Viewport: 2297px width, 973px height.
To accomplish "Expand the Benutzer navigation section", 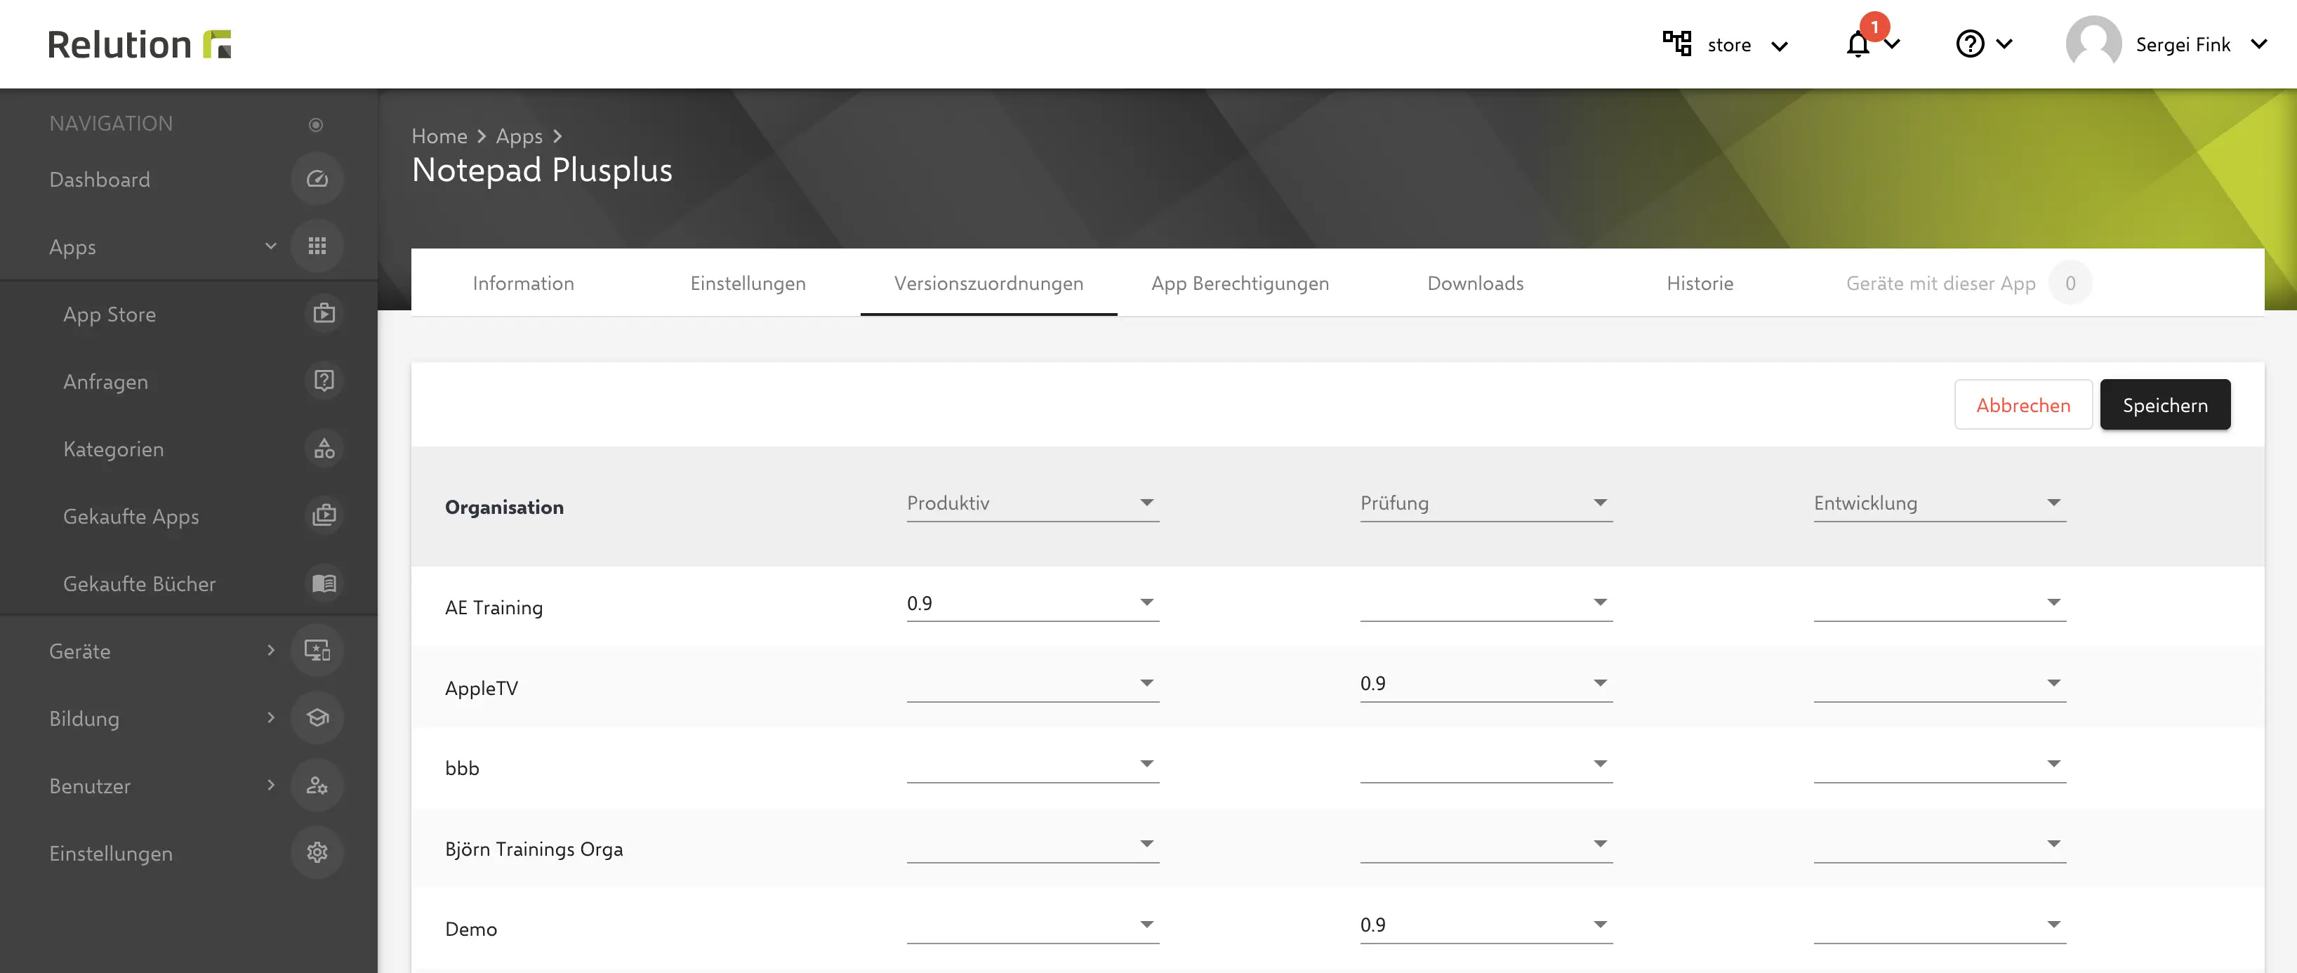I will tap(270, 785).
